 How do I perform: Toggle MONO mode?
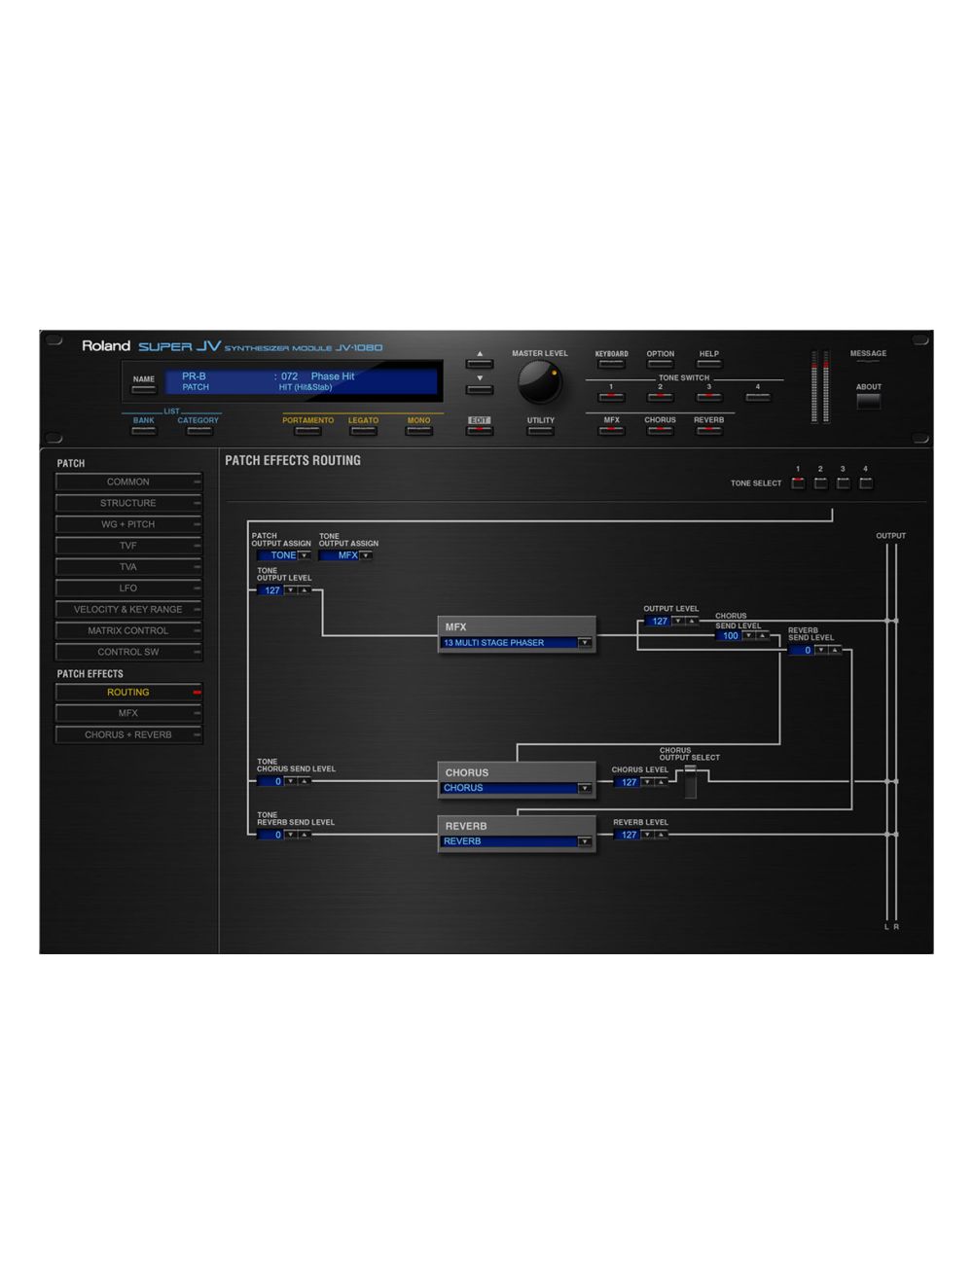click(x=418, y=430)
